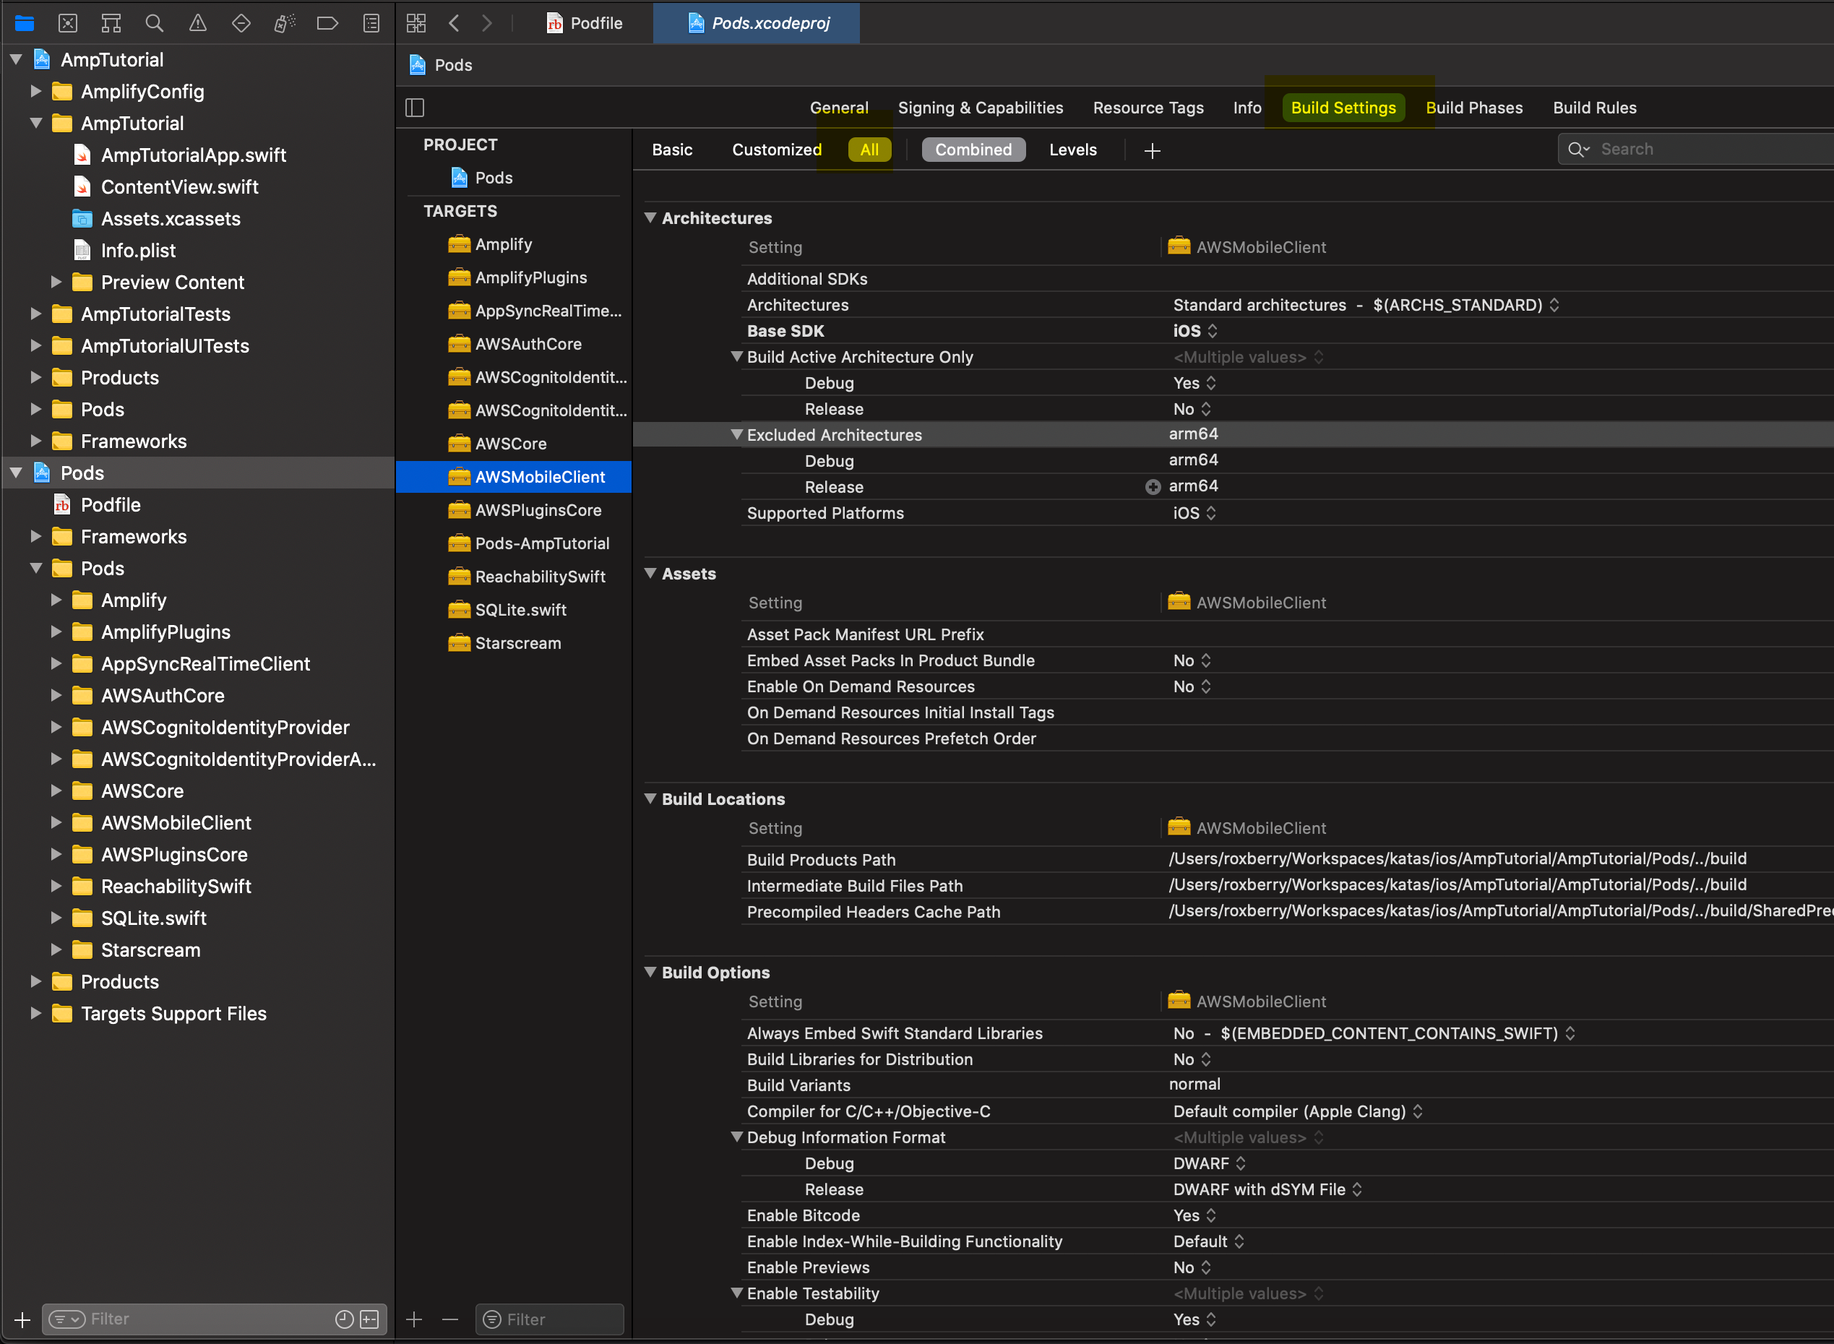
Task: Open the Project navigator folder icon
Action: click(25, 24)
